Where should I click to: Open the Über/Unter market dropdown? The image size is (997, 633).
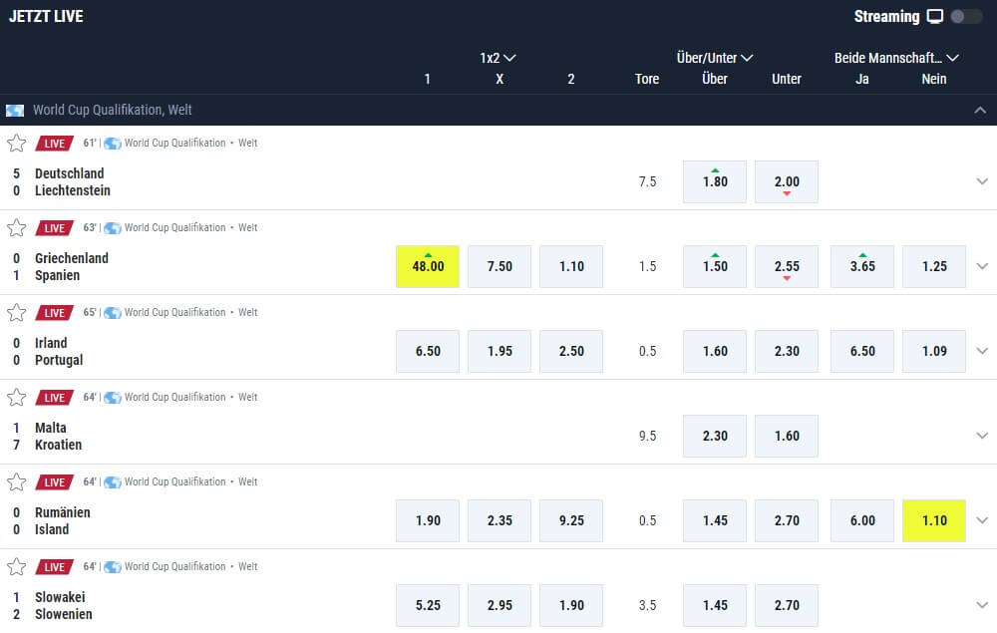click(x=715, y=58)
